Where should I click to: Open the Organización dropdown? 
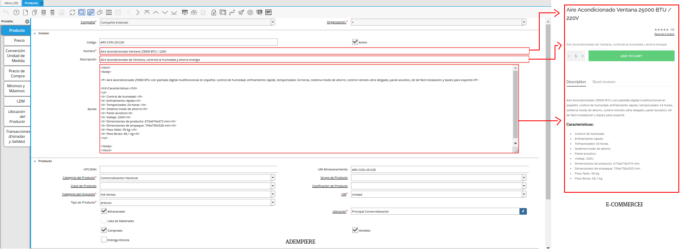(524, 22)
